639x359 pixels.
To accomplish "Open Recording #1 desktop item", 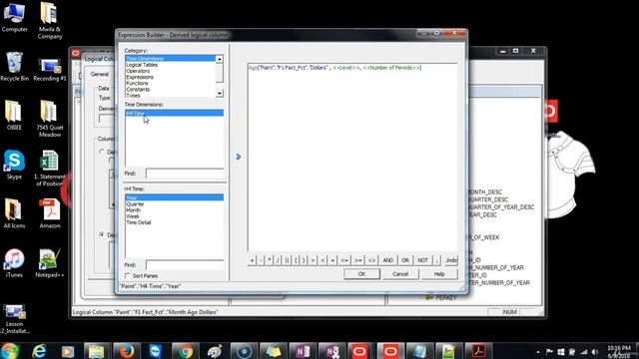I will 50,70.
